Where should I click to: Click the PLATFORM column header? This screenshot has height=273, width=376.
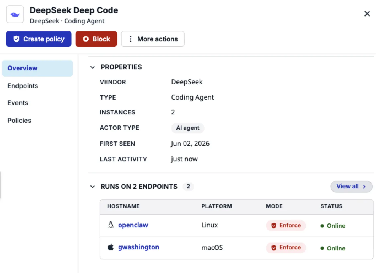(x=217, y=206)
